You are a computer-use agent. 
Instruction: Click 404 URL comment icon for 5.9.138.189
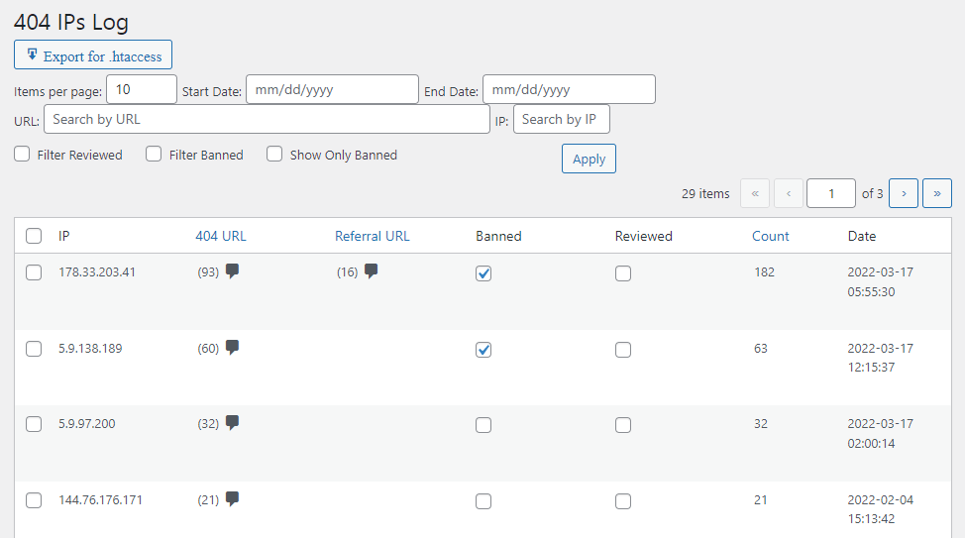[x=232, y=348]
